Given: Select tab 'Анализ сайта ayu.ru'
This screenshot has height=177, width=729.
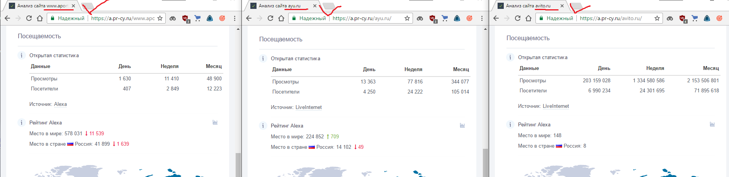Looking at the screenshot, I should pos(283,6).
